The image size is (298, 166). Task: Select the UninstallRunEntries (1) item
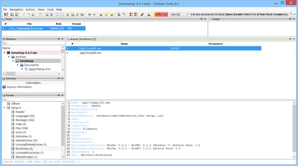[x=29, y=153]
